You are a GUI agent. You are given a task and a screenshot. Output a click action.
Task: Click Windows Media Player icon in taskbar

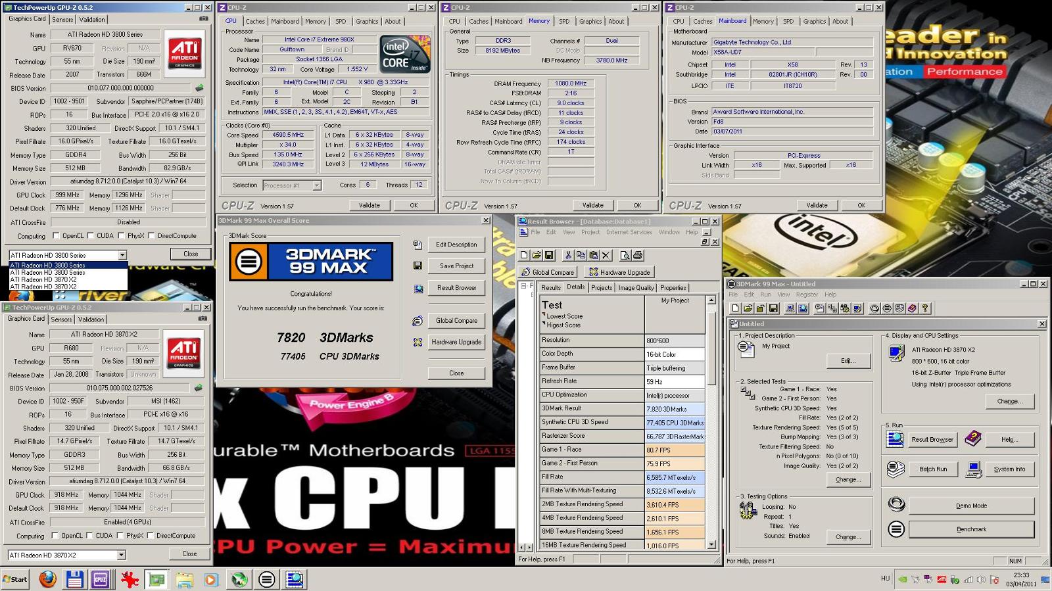pos(211,579)
